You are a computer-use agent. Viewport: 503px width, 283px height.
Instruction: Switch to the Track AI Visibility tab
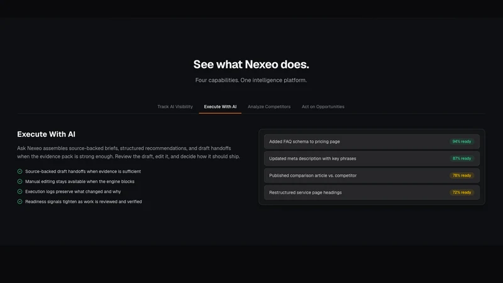(175, 106)
